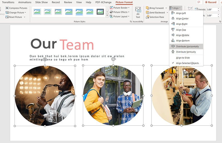Click the Height input field
The width and height of the screenshot is (222, 143).
tap(212, 10)
